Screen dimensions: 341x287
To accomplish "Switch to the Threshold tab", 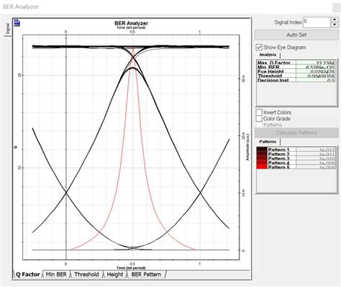I will coord(86,274).
